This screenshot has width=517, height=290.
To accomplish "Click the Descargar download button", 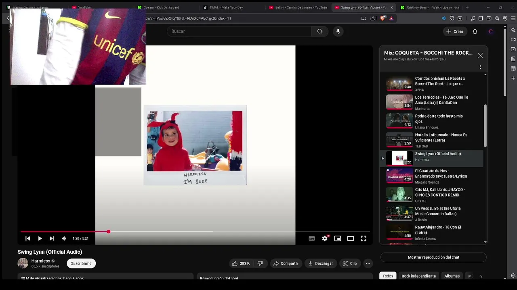I will coord(320,263).
